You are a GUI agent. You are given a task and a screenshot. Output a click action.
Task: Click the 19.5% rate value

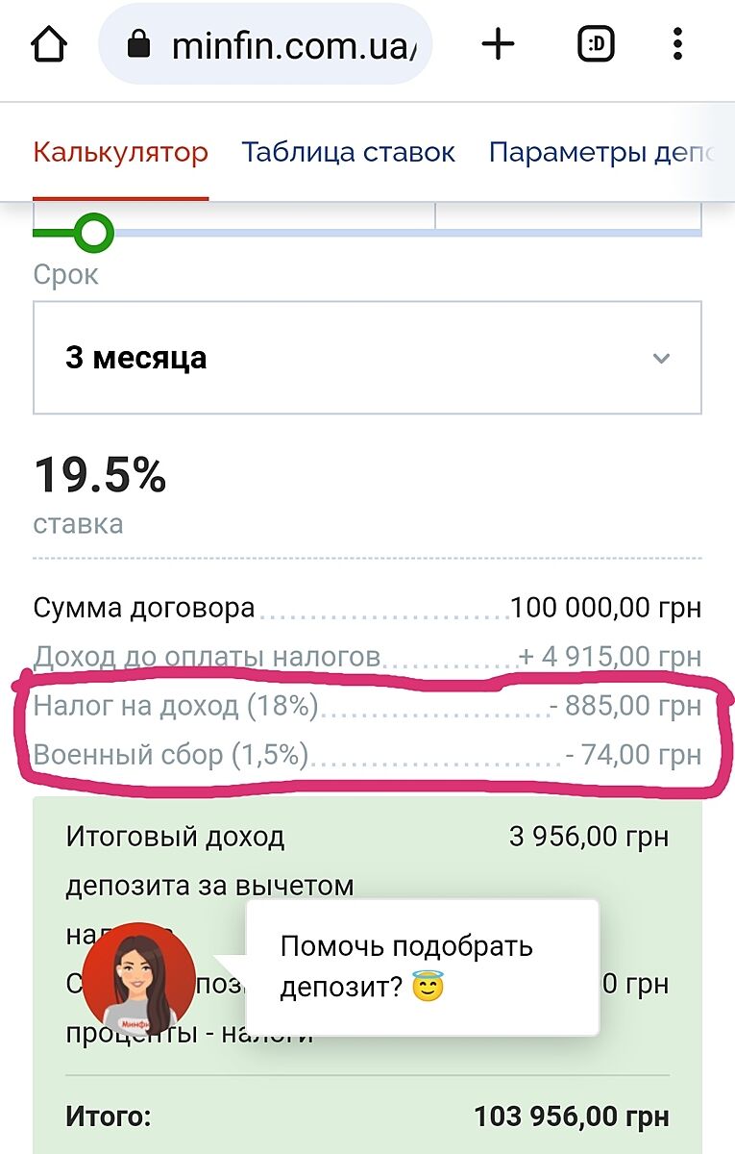click(100, 476)
